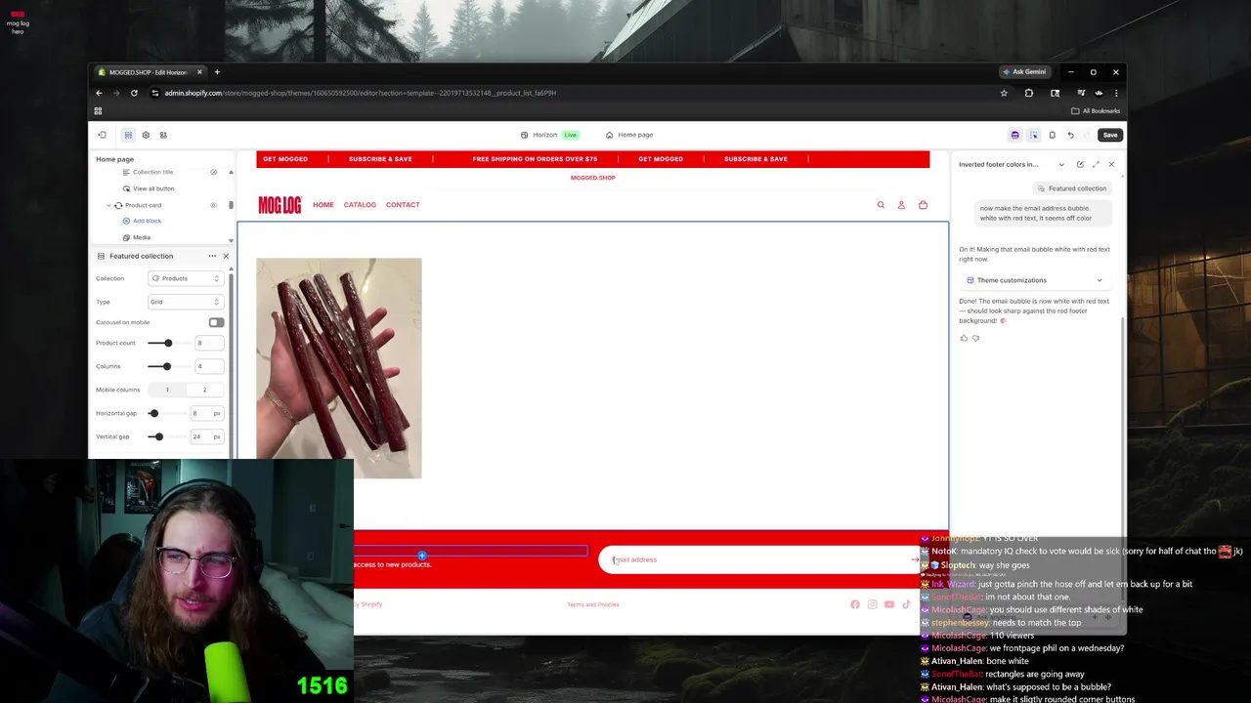Go back in browser
Viewport: 1251px width, 703px height.
(99, 93)
